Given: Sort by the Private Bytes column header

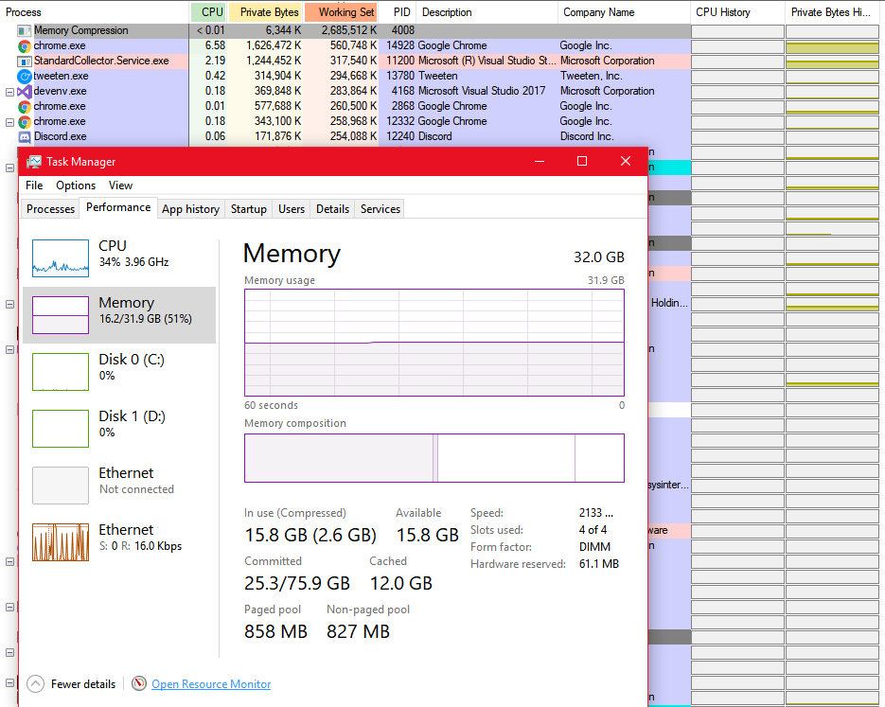Looking at the screenshot, I should click(265, 12).
